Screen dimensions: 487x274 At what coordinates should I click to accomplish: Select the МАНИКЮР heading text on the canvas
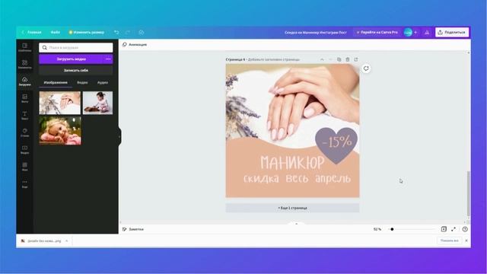pos(292,162)
